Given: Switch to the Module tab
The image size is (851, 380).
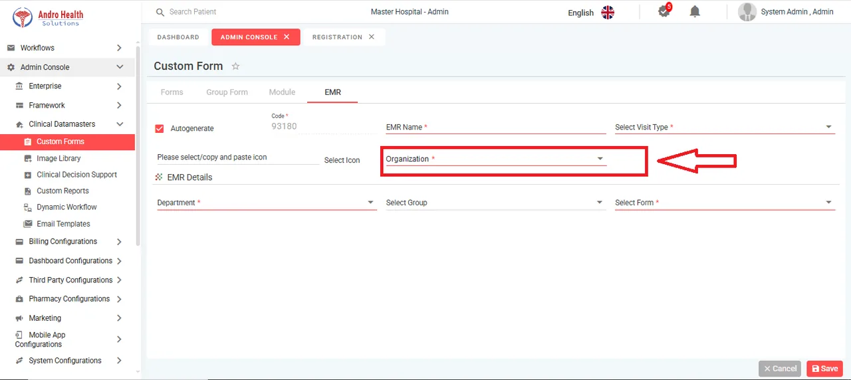Looking at the screenshot, I should (x=282, y=92).
